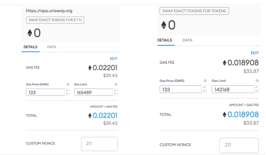The image size is (266, 155).
Task: Click AMOUNT + GAS FEE label in right panel
Action: coord(244,105)
